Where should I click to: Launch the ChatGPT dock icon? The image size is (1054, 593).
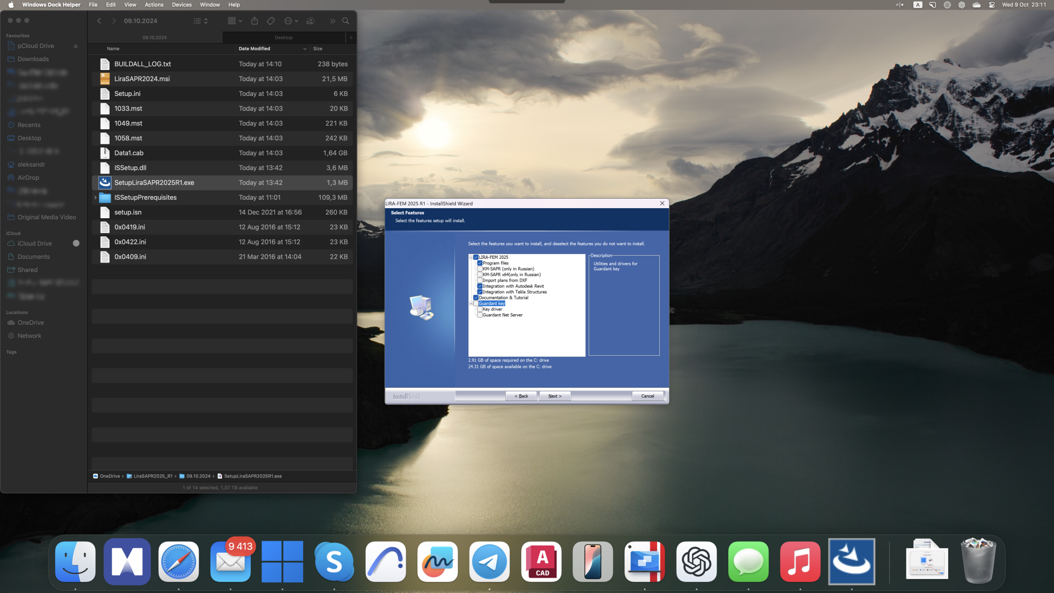(696, 562)
